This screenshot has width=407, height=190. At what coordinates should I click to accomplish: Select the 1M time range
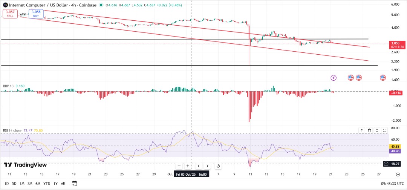click(x=22, y=184)
